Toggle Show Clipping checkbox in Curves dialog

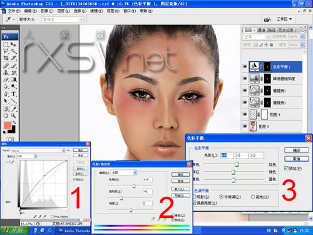pyautogui.click(x=52, y=216)
